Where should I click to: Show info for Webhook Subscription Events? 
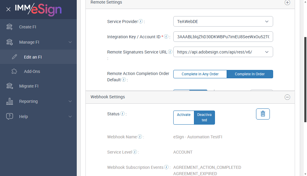[x=166, y=167]
